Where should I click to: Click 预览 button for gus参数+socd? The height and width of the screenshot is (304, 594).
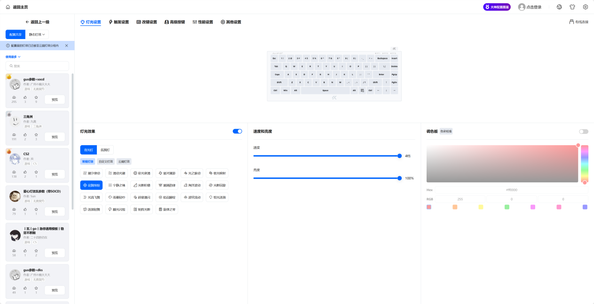(55, 100)
